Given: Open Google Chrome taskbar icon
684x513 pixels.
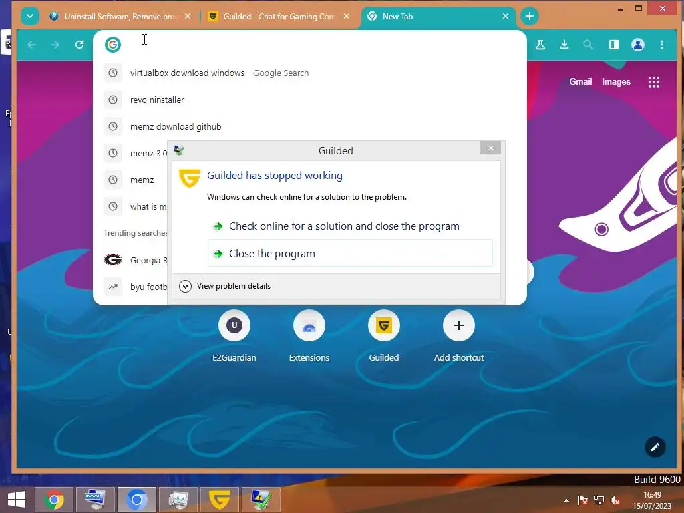Looking at the screenshot, I should tap(54, 500).
